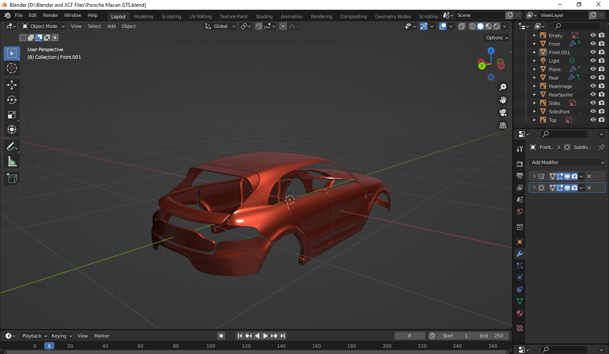Open the viewport shading options dropdown arrow
This screenshot has width=609, height=354.
click(505, 26)
